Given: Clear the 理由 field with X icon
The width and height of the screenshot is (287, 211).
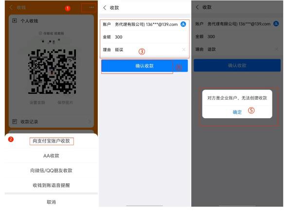Looking at the screenshot, I should pyautogui.click(x=183, y=50).
